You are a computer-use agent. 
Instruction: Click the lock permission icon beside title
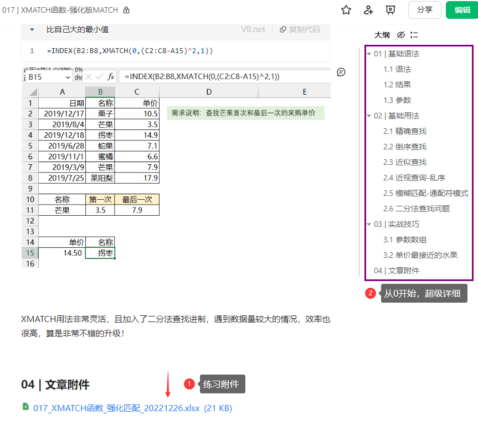[x=126, y=10]
